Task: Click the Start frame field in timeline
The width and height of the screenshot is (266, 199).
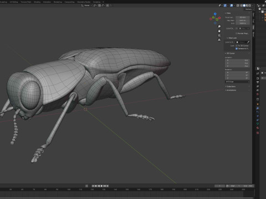Action: (234, 186)
